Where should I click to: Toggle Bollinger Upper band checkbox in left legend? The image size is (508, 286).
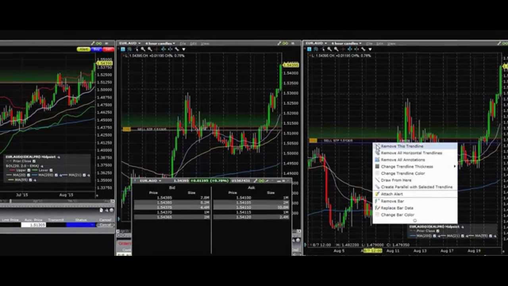(29, 170)
